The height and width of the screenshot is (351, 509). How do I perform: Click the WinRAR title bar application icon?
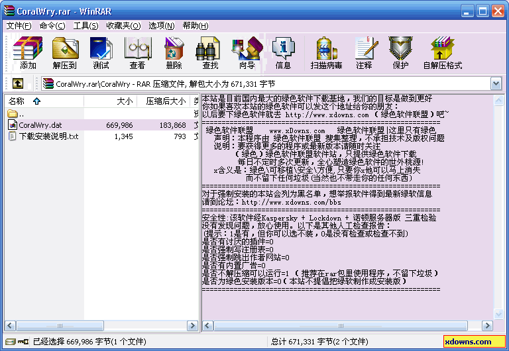click(9, 11)
